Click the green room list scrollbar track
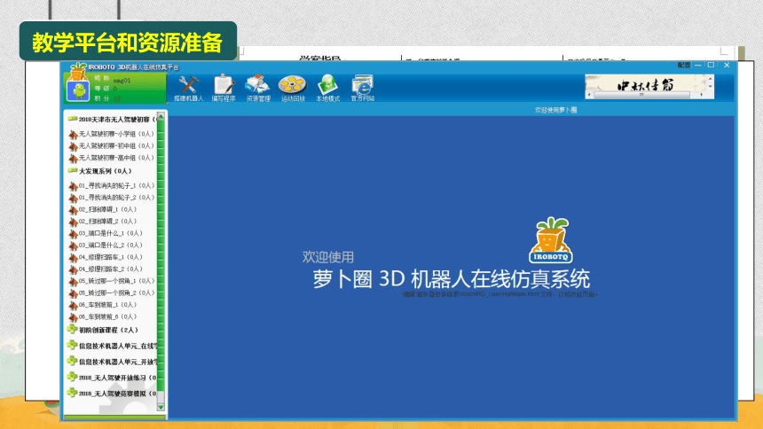The height and width of the screenshot is (429, 763). pos(161,255)
